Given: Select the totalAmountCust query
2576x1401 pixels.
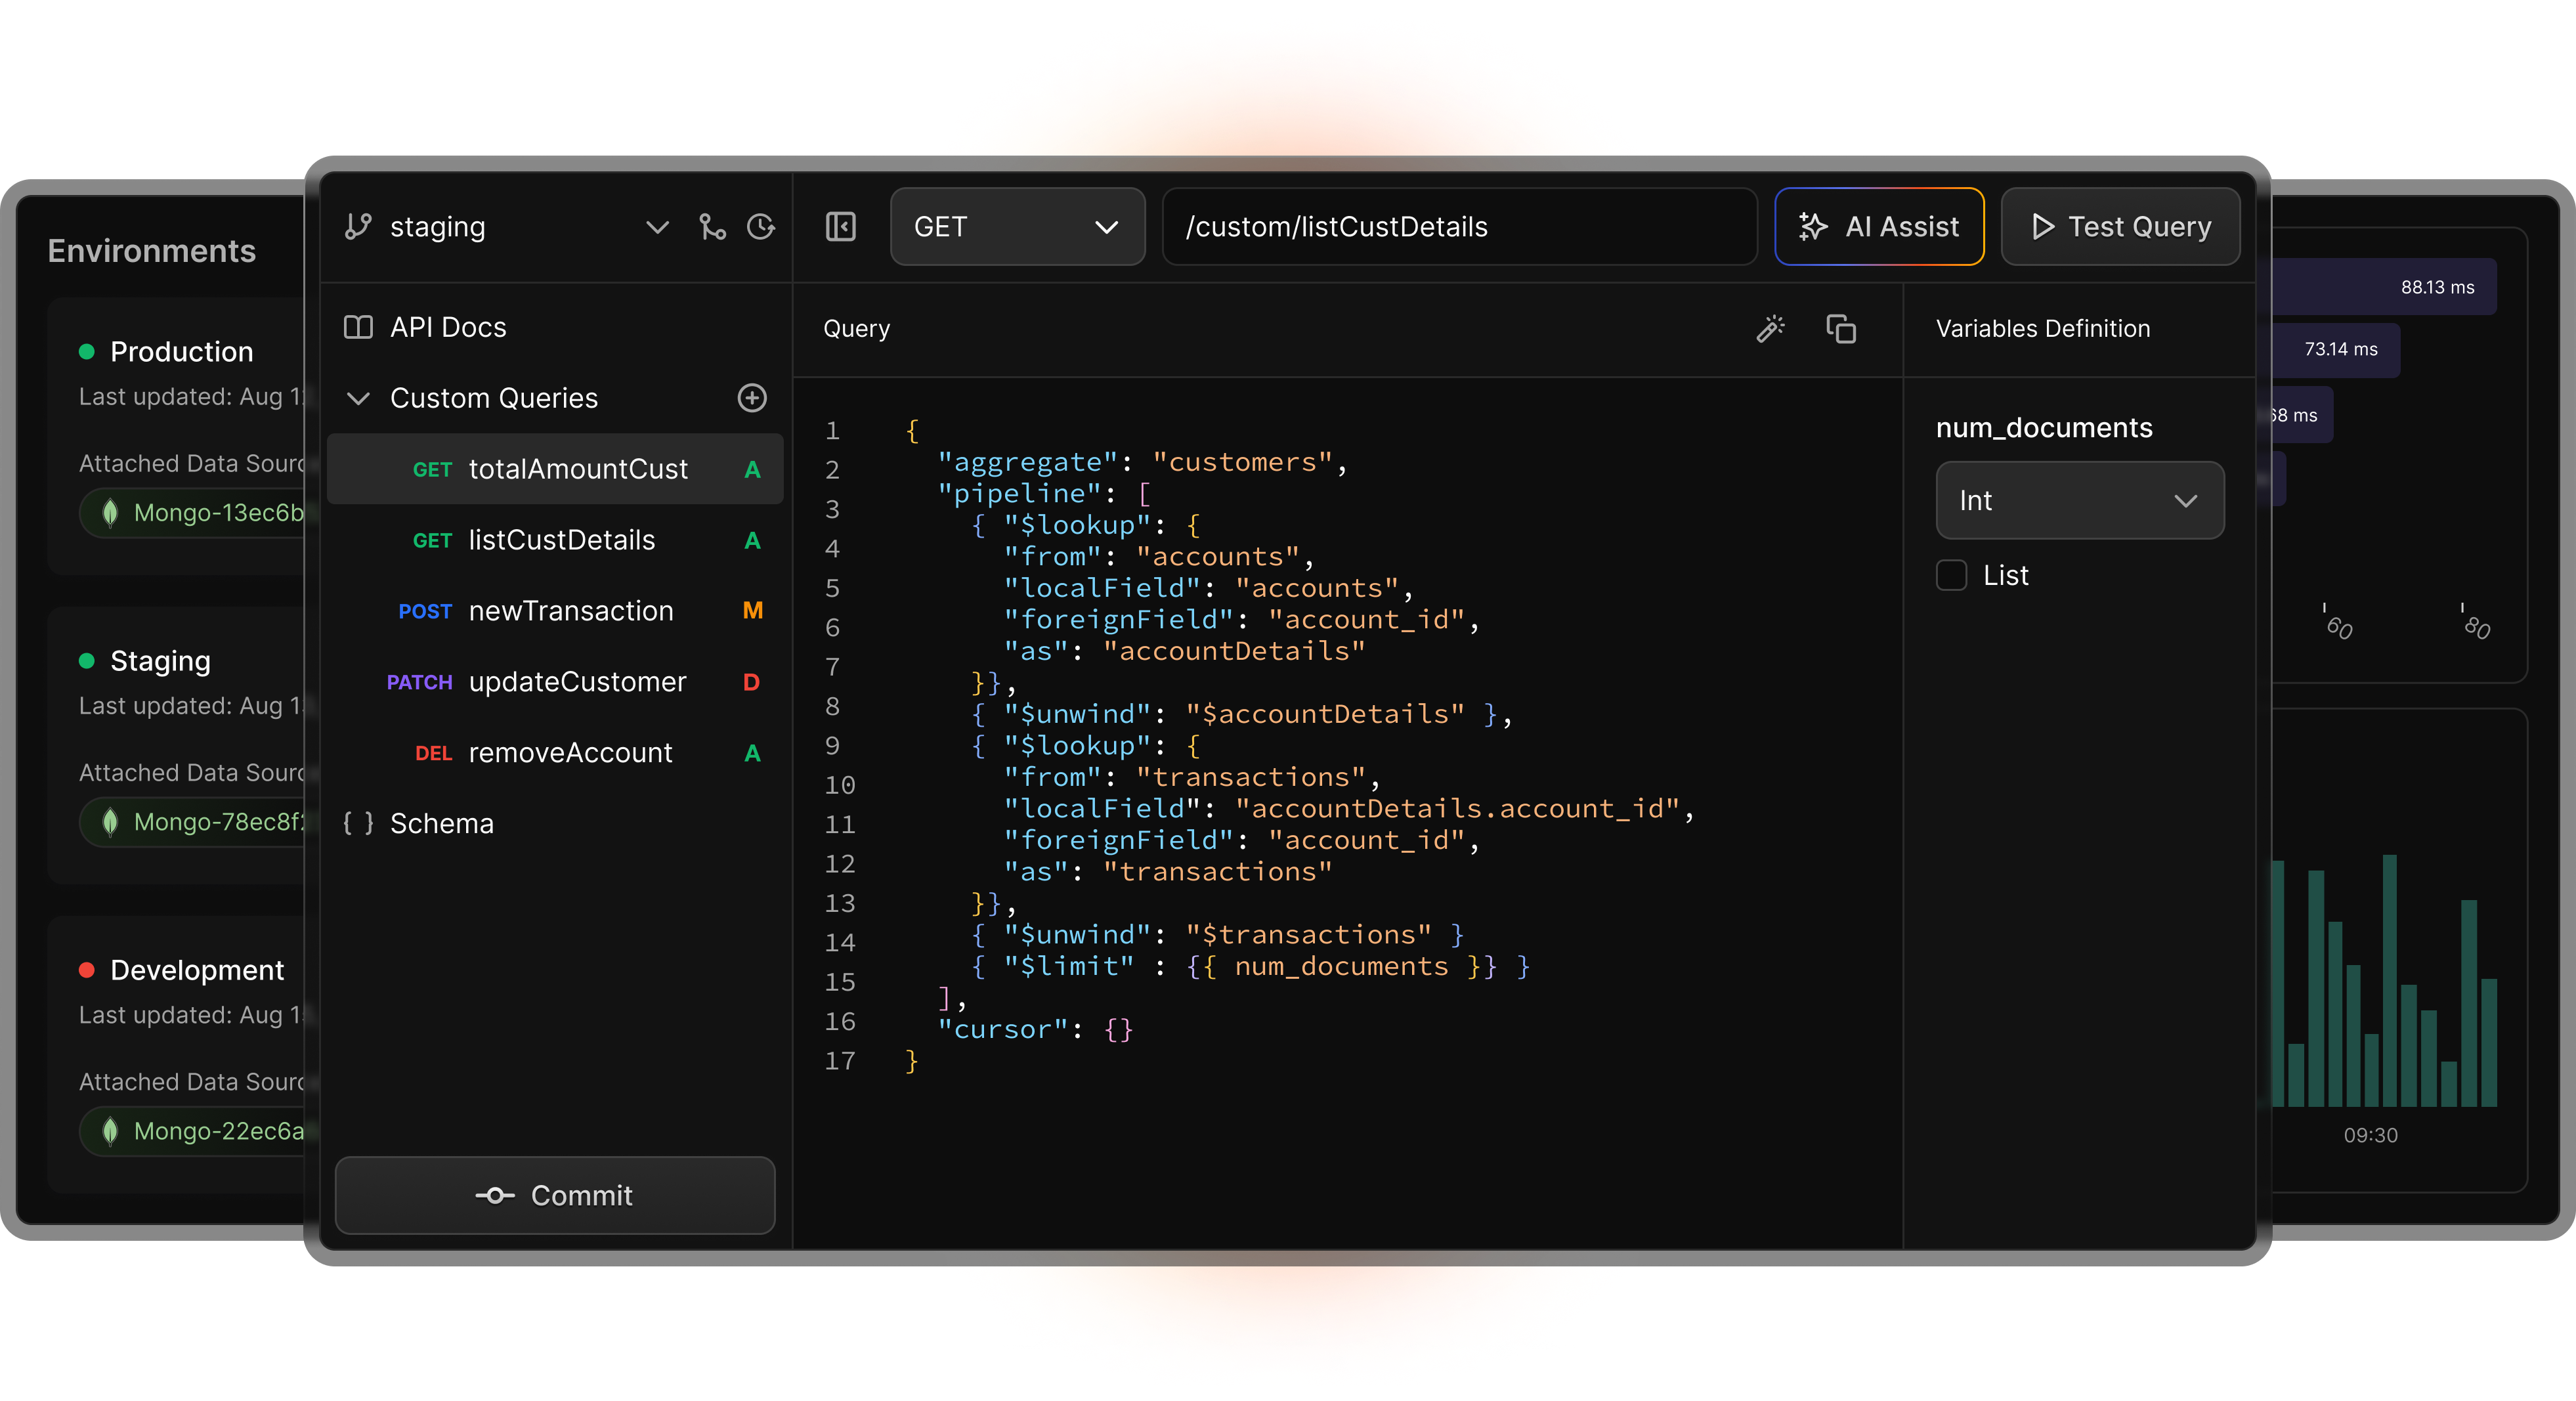Looking at the screenshot, I should (555, 469).
